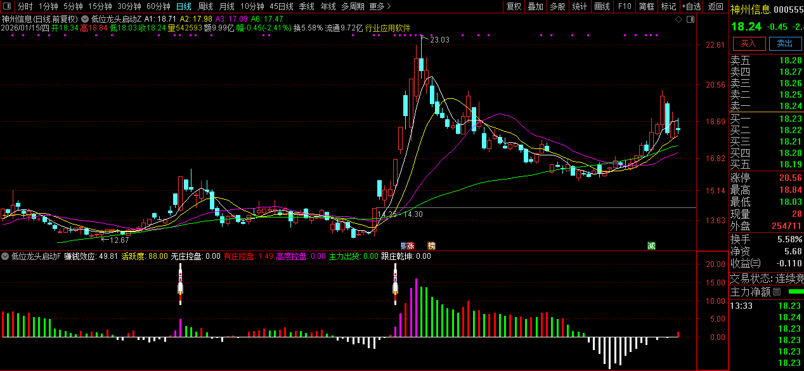The height and width of the screenshot is (371, 804).
Task: Click the 卖一 18.24 order row
Action: 767,106
